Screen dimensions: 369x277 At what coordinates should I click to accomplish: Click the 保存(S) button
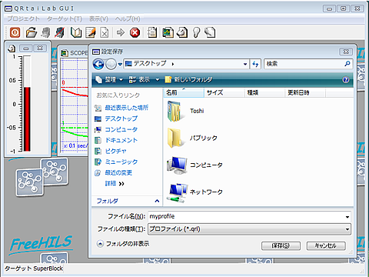pyautogui.click(x=281, y=245)
